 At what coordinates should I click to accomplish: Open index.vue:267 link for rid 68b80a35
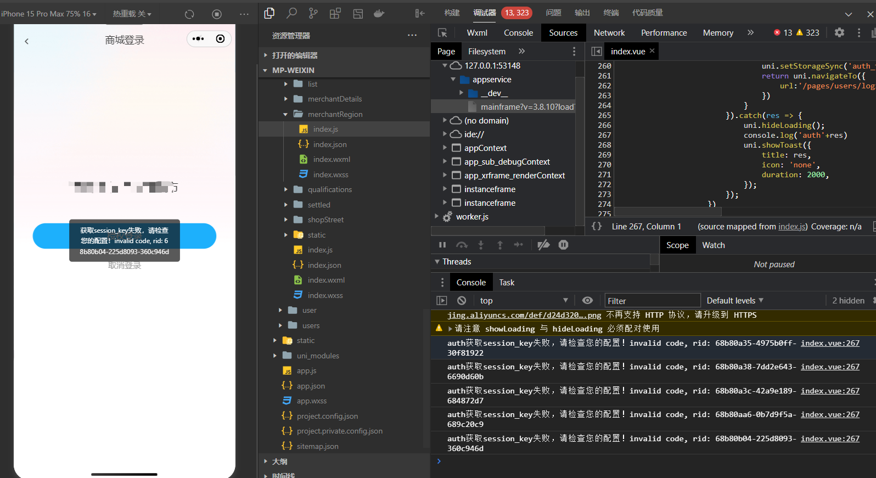(x=830, y=343)
